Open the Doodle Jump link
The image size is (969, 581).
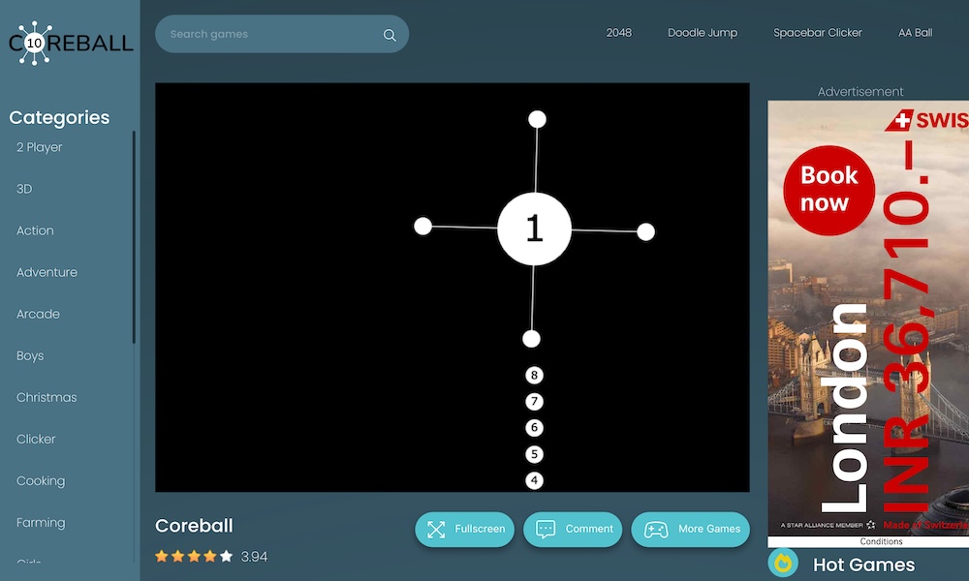(702, 33)
